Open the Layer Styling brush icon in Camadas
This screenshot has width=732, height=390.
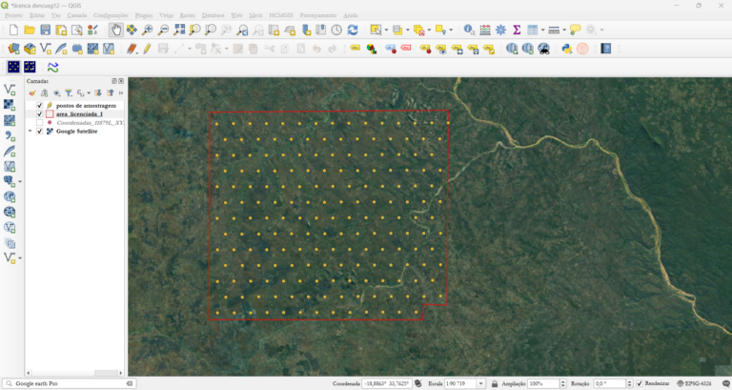32,92
